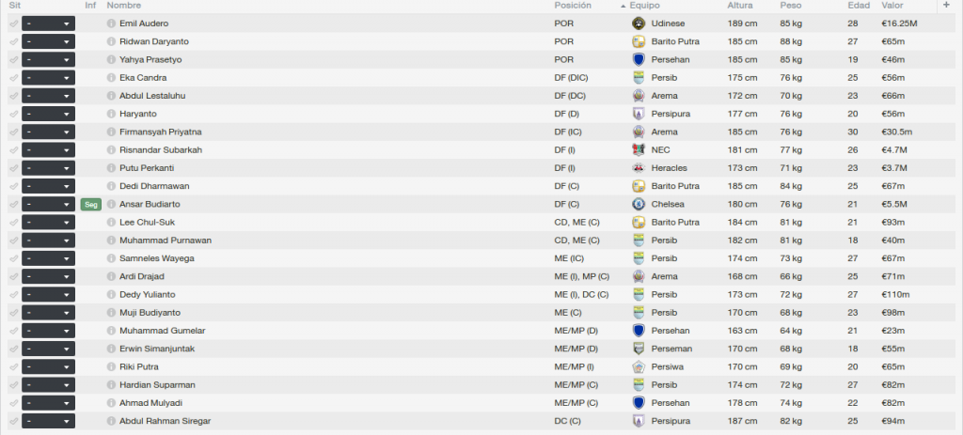Toggle the selection checkmark for Haryanto

[x=13, y=114]
